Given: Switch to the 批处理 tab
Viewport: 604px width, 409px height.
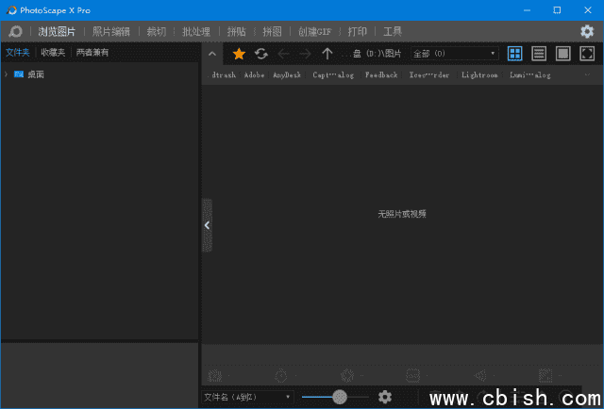Looking at the screenshot, I should pyautogui.click(x=196, y=31).
